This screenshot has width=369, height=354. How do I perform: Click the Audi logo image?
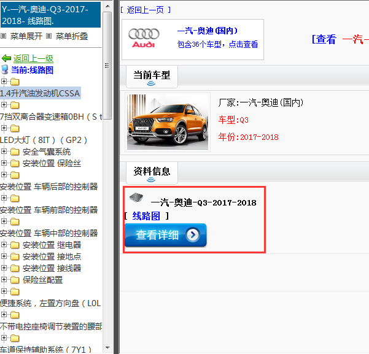pyautogui.click(x=144, y=38)
